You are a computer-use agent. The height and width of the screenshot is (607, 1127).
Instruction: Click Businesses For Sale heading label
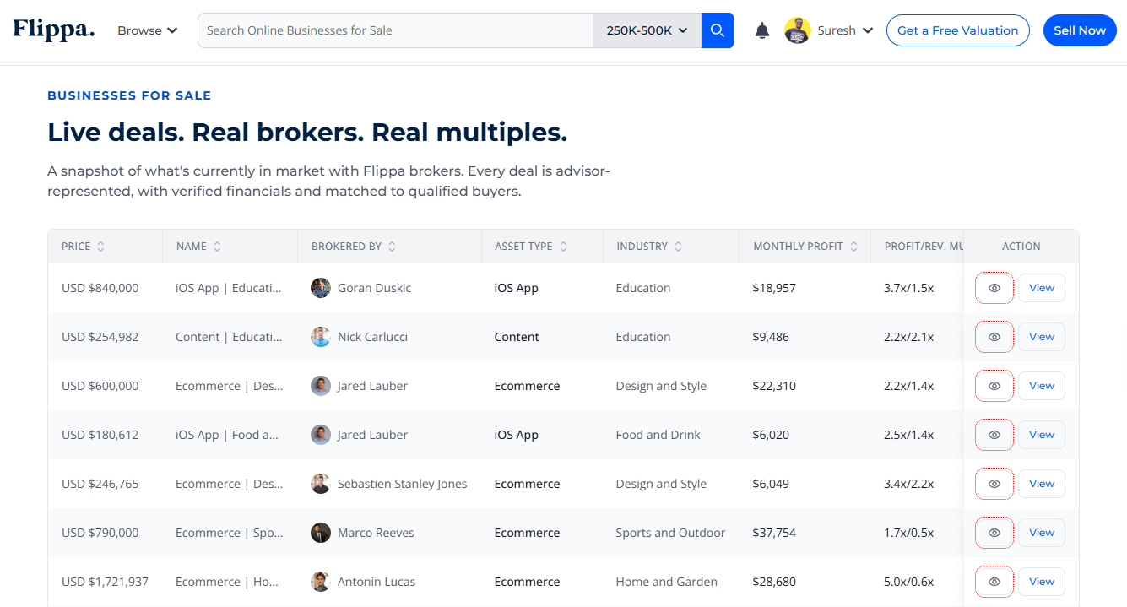[x=129, y=95]
